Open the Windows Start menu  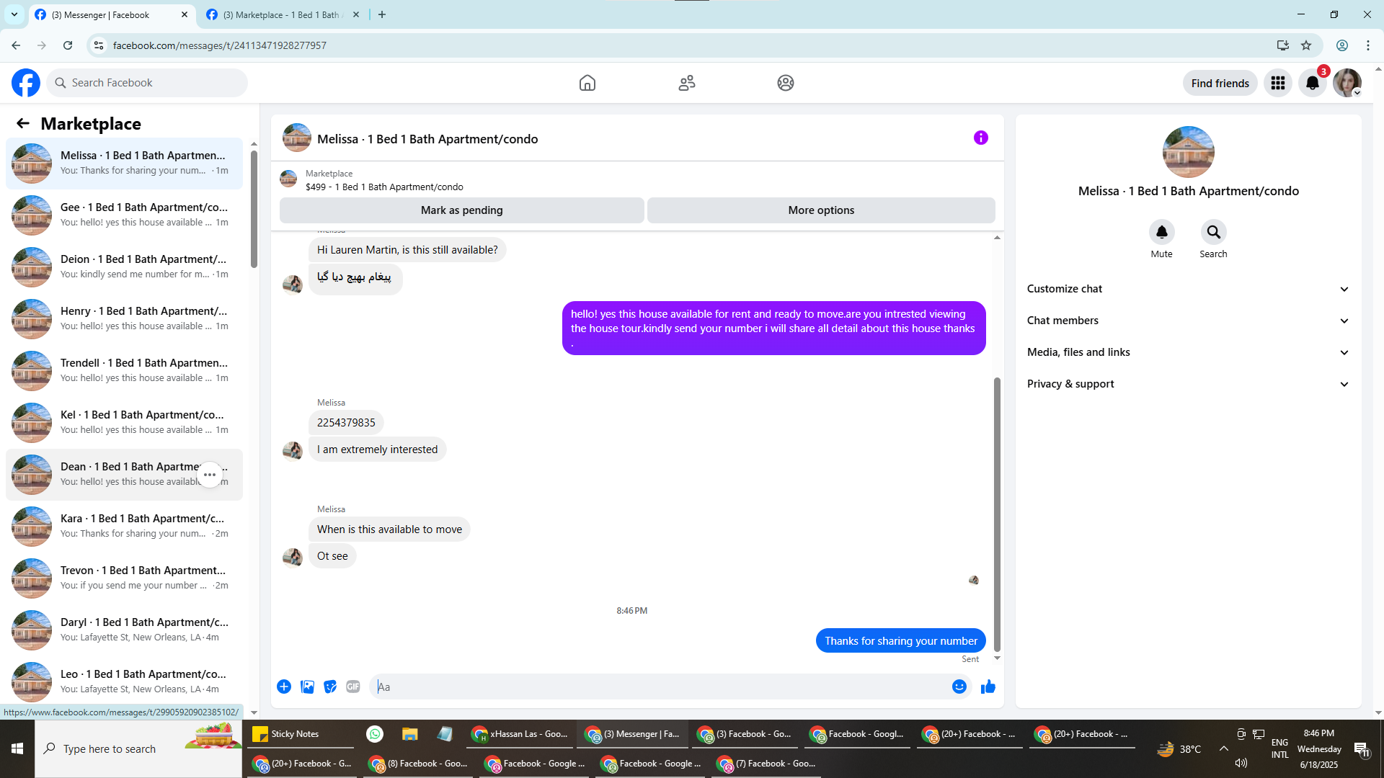17,749
